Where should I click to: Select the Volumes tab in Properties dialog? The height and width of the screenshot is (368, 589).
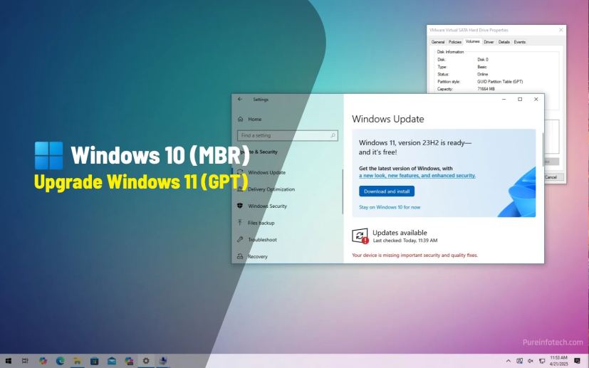click(472, 41)
